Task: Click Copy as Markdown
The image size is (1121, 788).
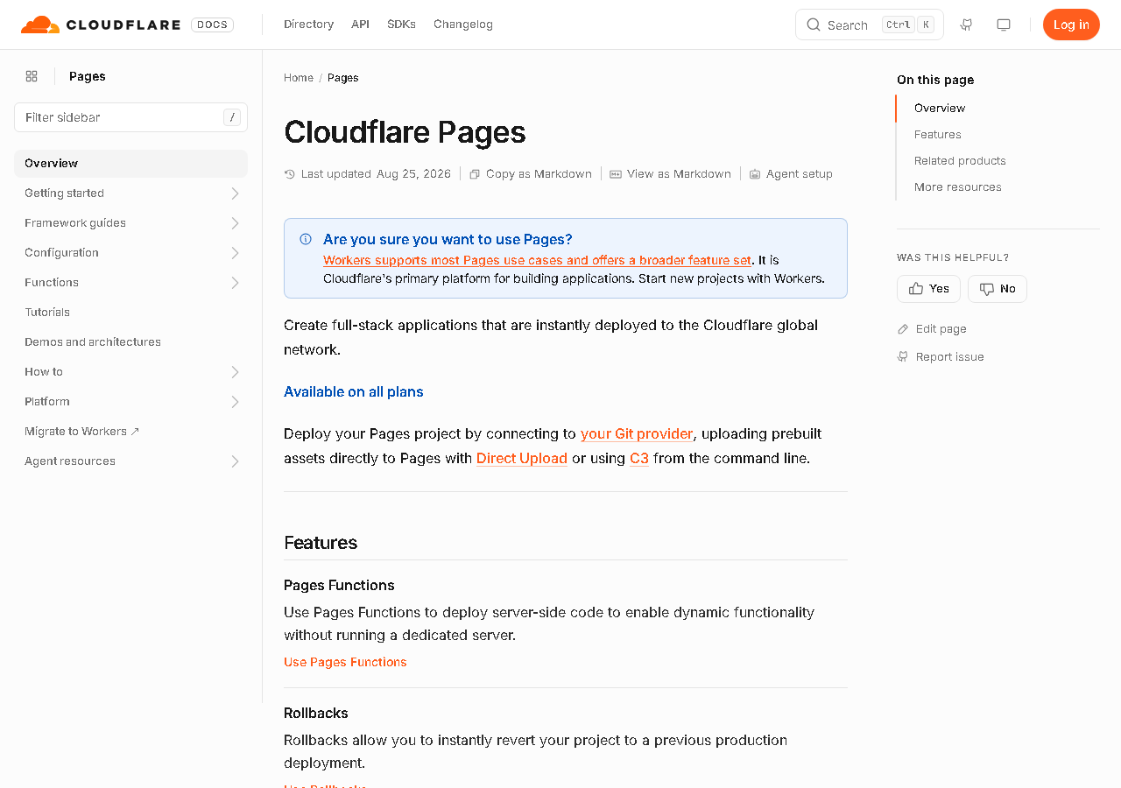Action: coord(531,174)
